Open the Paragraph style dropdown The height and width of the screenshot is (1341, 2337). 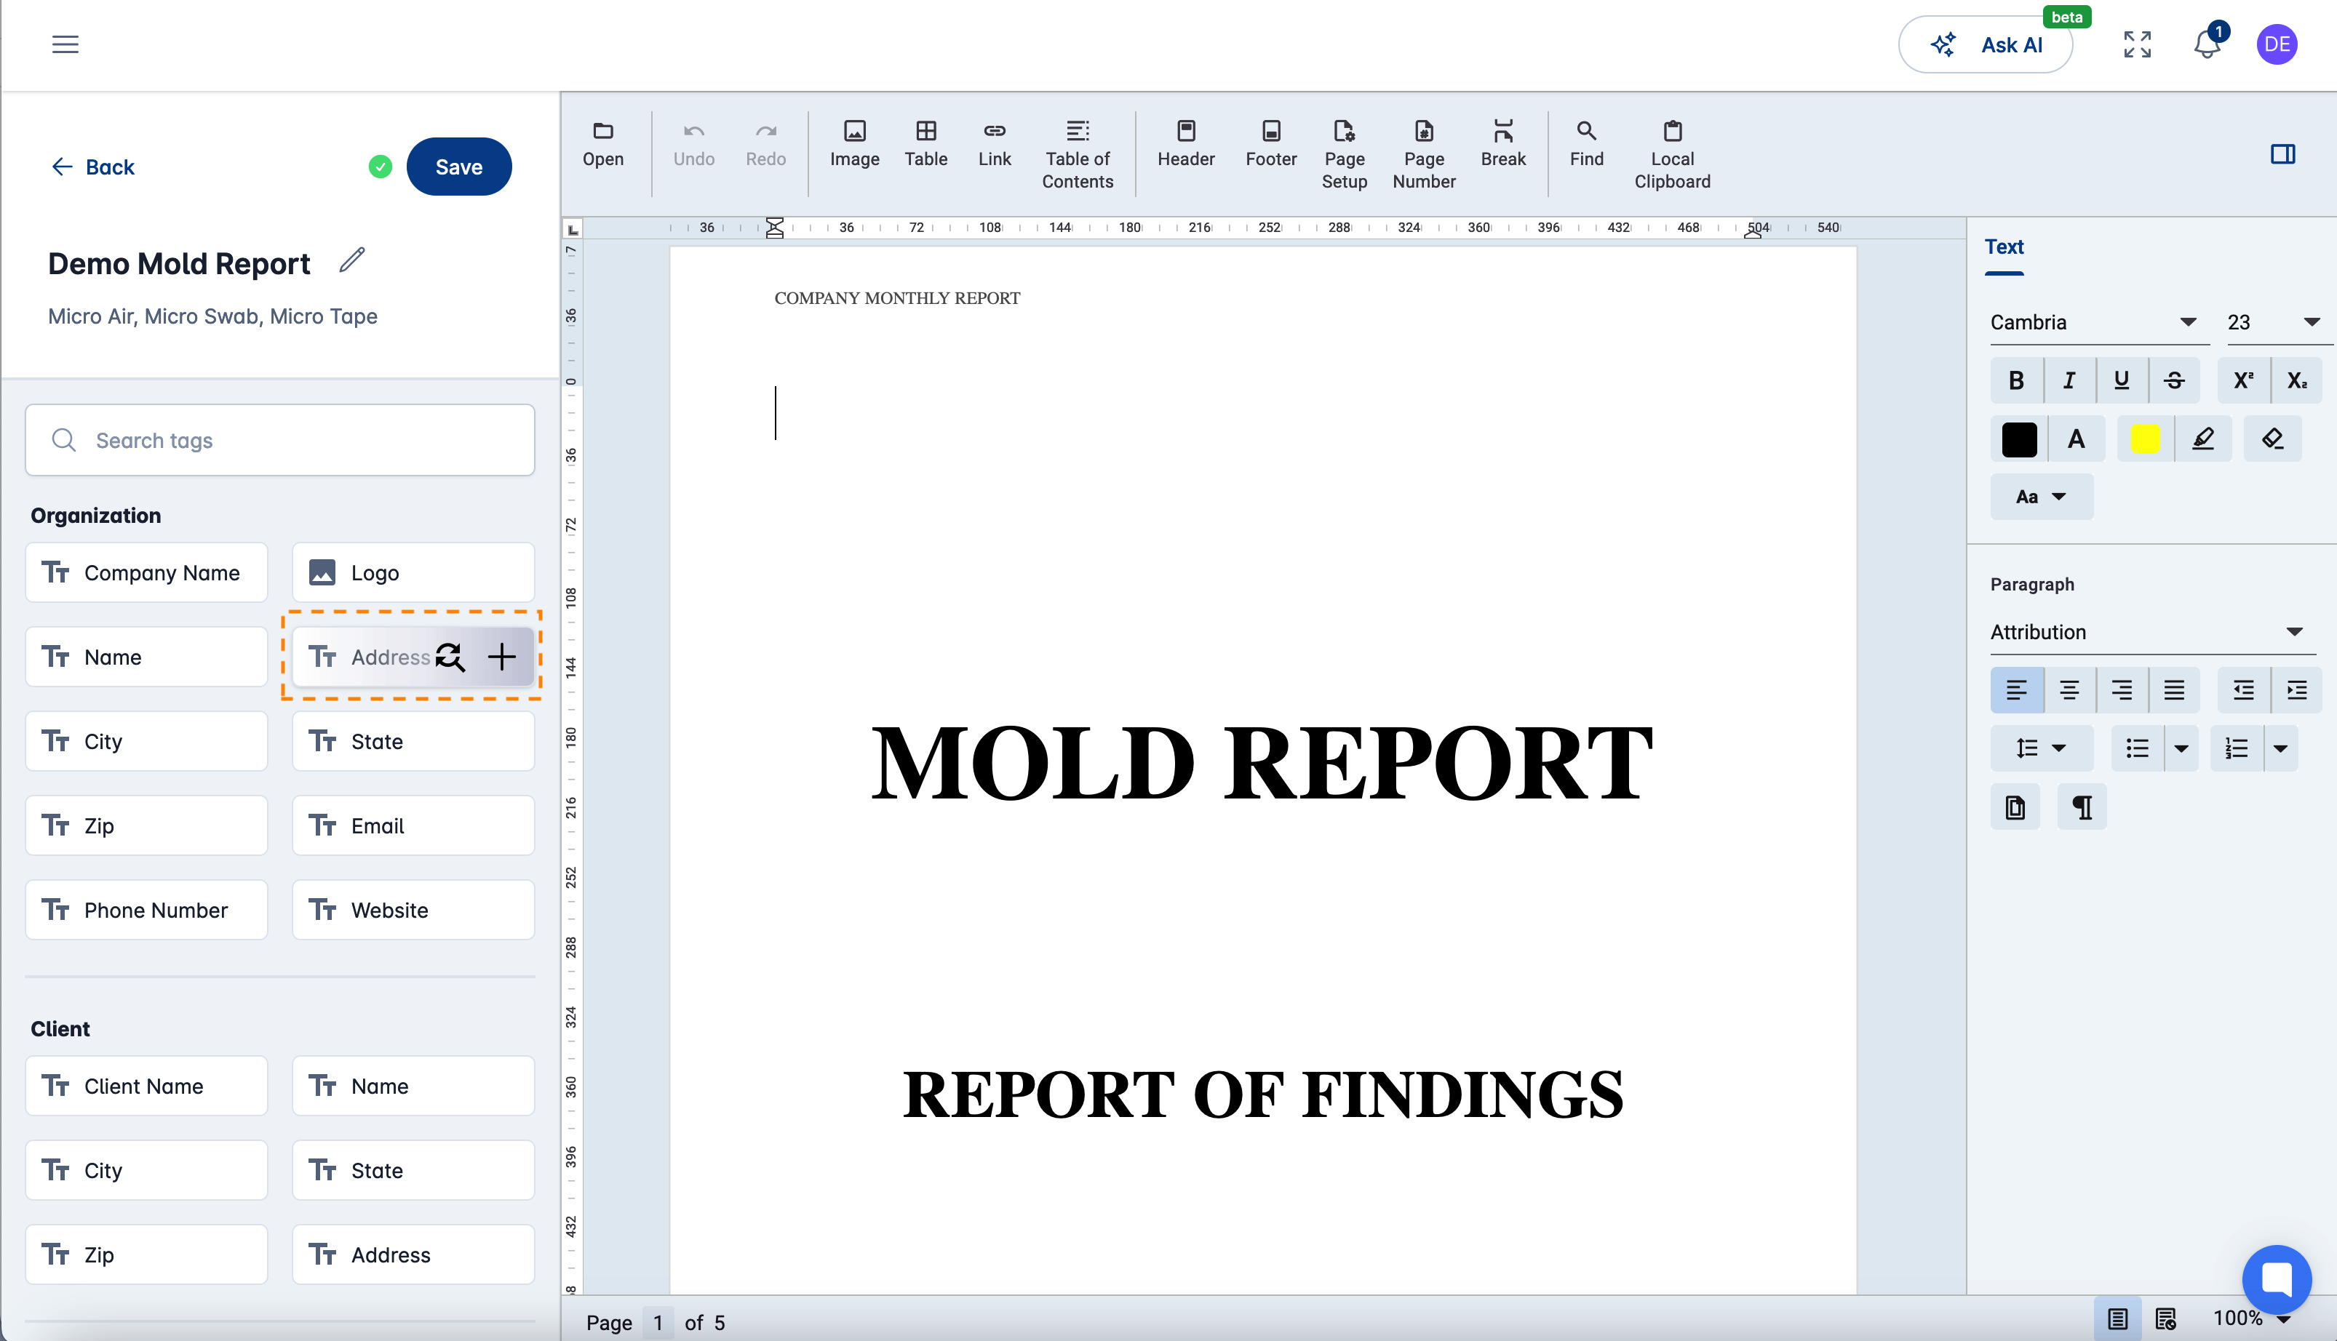tap(2148, 631)
